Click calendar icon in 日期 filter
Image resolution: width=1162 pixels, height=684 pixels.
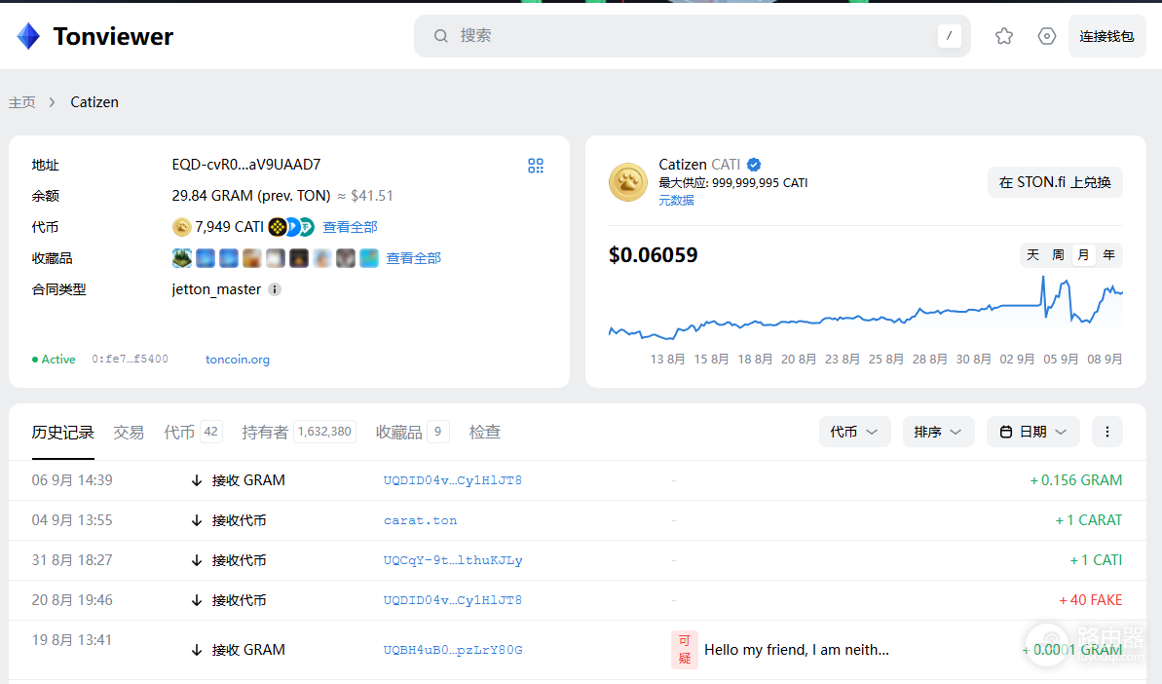(1005, 432)
